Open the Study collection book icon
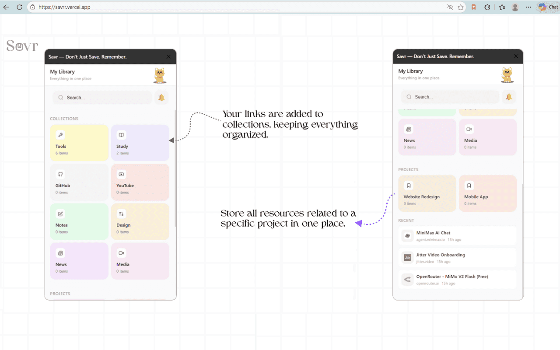The image size is (560, 350). pos(122,135)
